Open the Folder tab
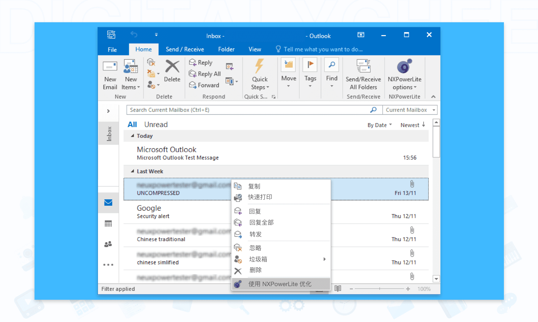The height and width of the screenshot is (322, 538). tap(226, 49)
